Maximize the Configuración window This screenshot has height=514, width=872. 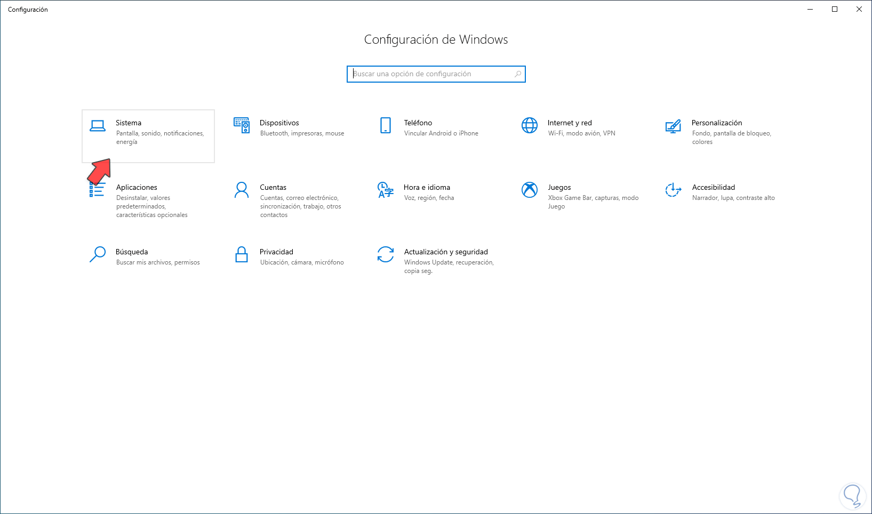[x=835, y=9]
